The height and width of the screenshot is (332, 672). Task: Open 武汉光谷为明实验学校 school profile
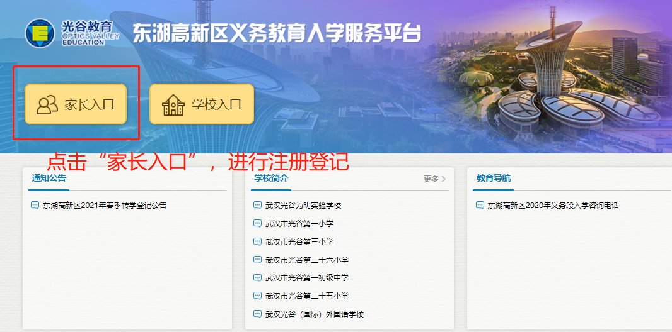303,206
